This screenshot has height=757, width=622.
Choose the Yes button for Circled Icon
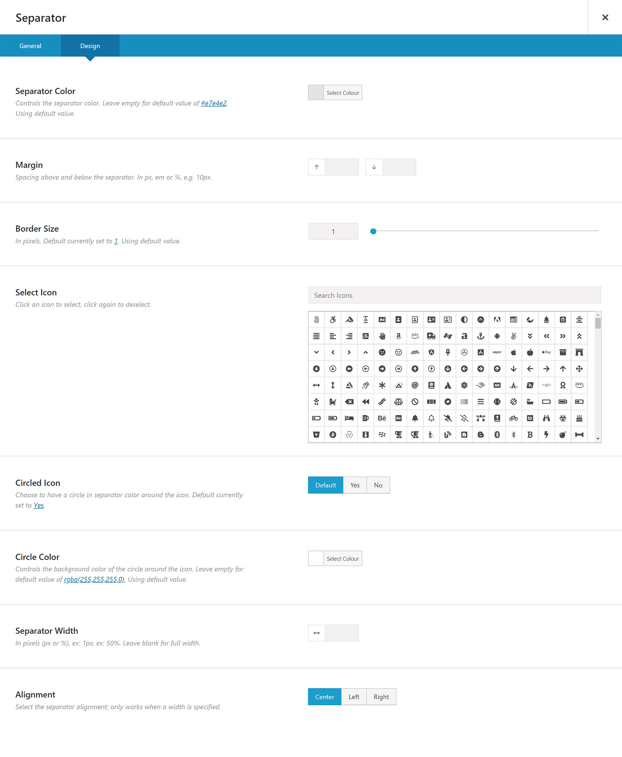[355, 485]
